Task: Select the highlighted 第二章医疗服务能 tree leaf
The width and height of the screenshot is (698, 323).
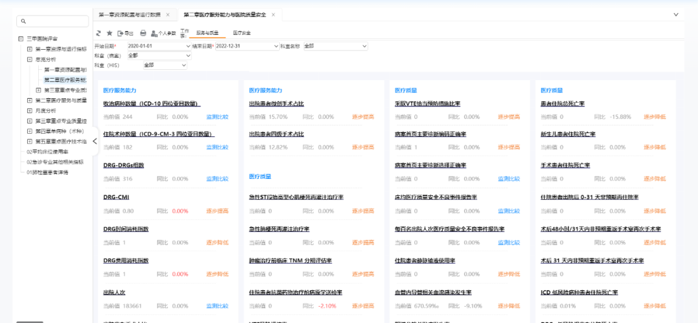Action: pyautogui.click(x=65, y=80)
